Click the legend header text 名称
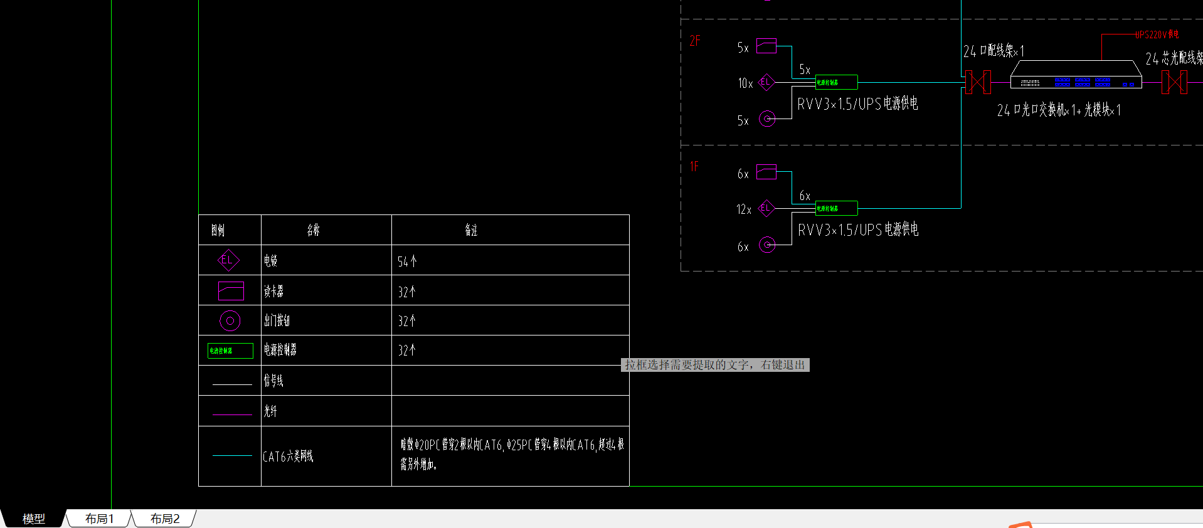Screen dimensions: 1203x528 click(314, 230)
